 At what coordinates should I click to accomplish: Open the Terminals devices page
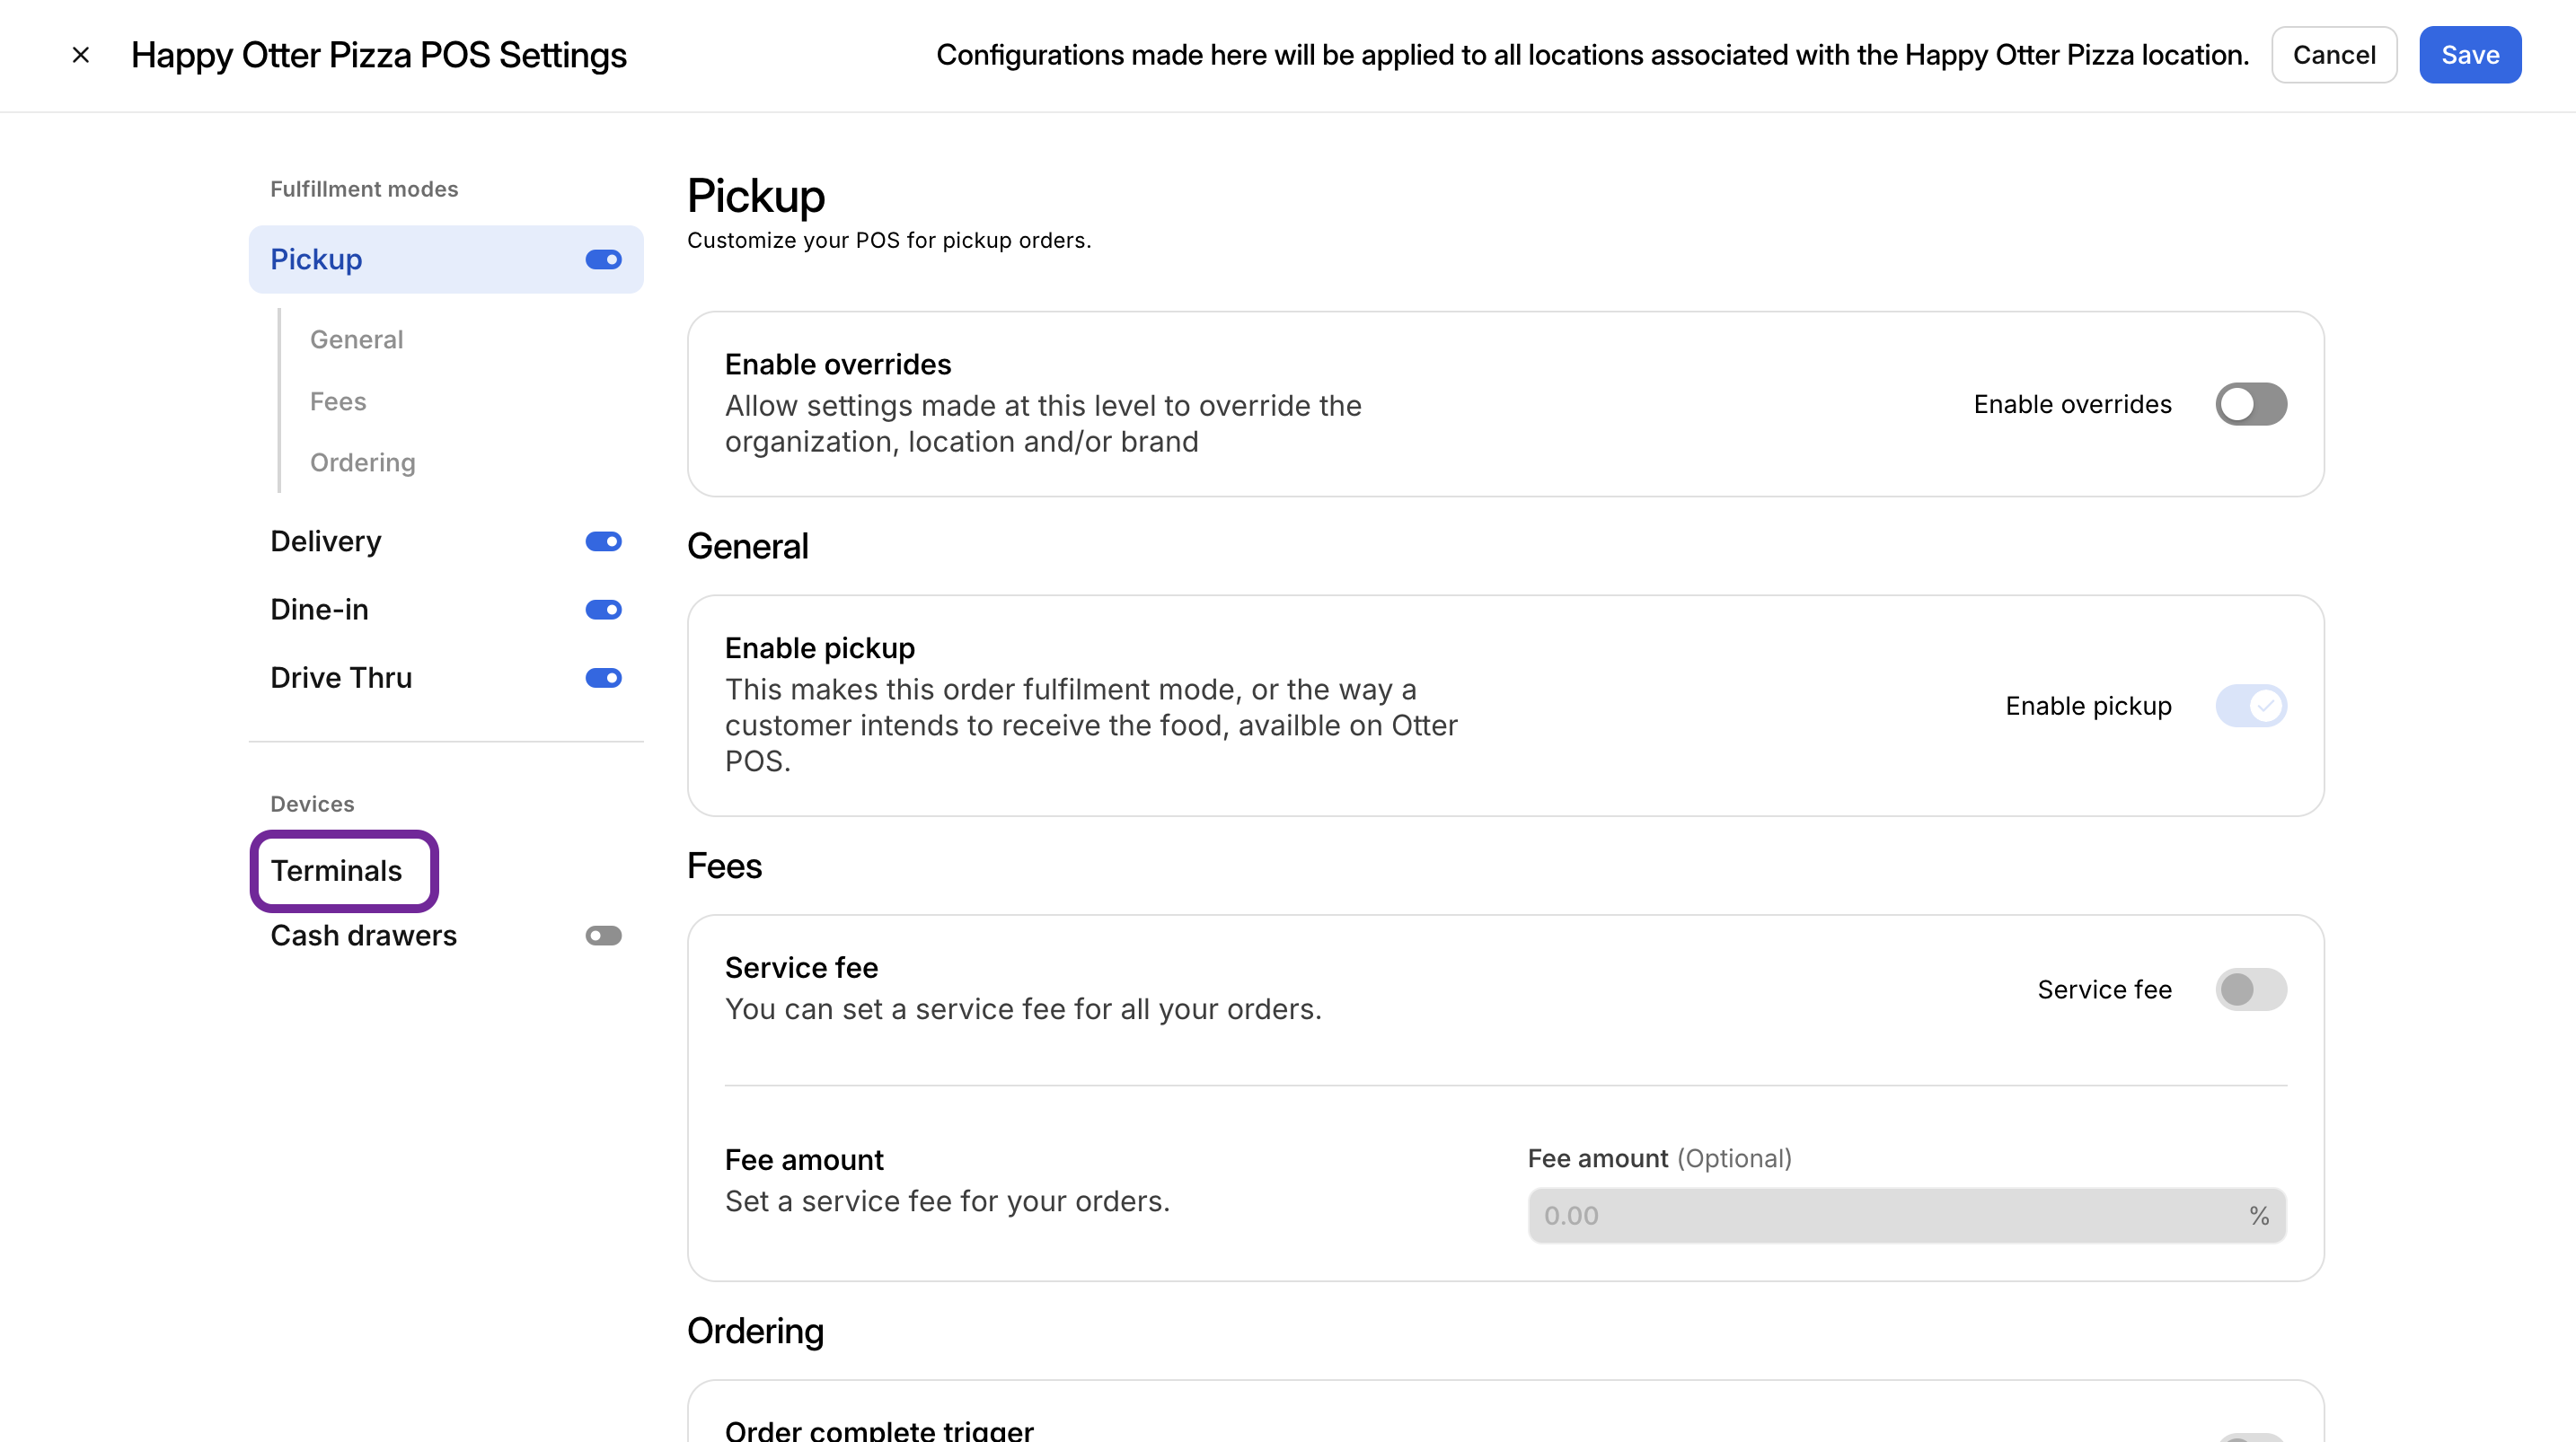[337, 871]
